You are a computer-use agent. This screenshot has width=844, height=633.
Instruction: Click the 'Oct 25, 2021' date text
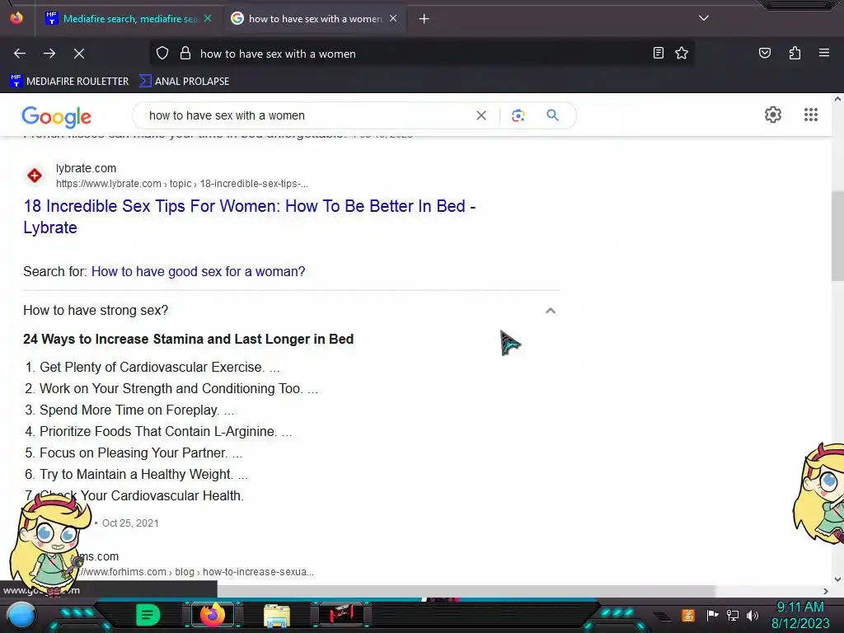pos(130,523)
